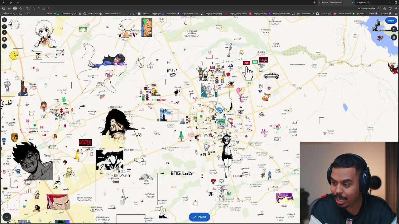Click the Pac-Man pixel art
This screenshot has width=399, height=224.
point(13,56)
